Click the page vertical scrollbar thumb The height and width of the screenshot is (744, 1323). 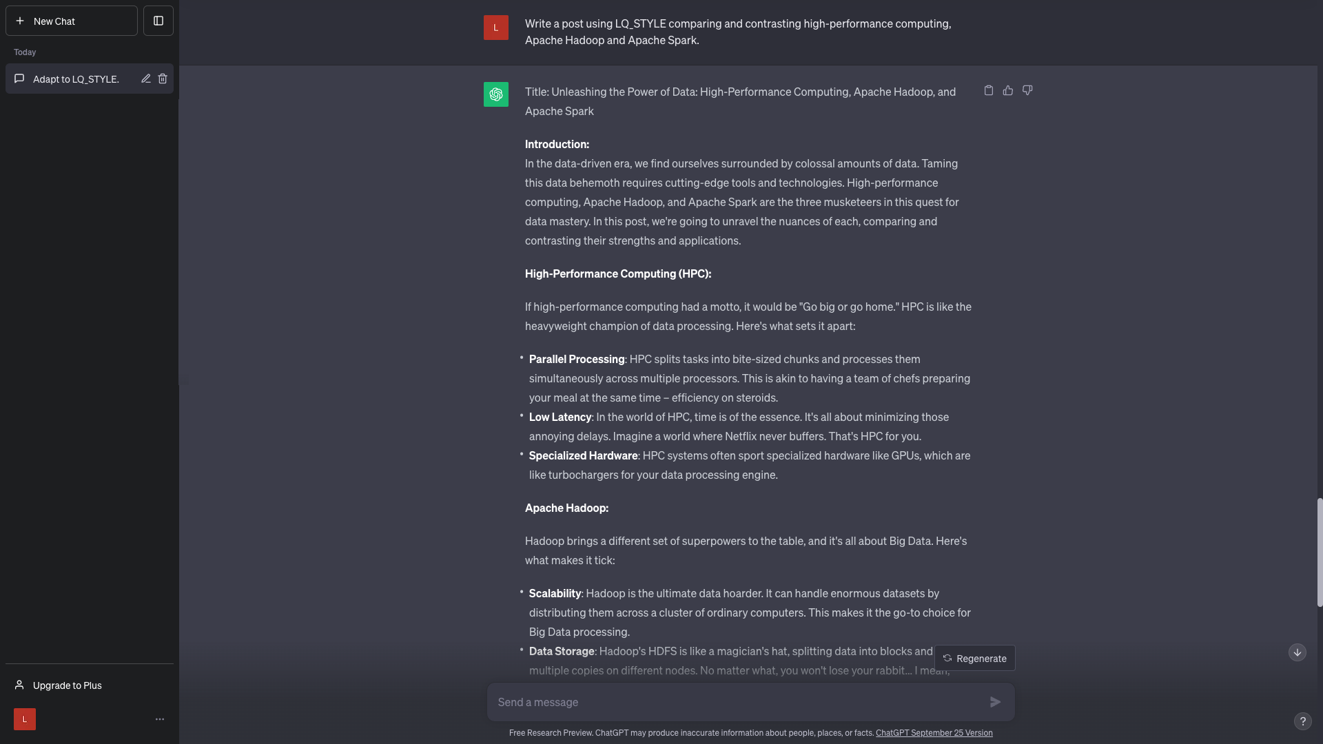tap(1320, 552)
